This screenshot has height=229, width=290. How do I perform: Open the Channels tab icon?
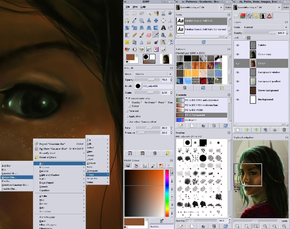point(243,16)
